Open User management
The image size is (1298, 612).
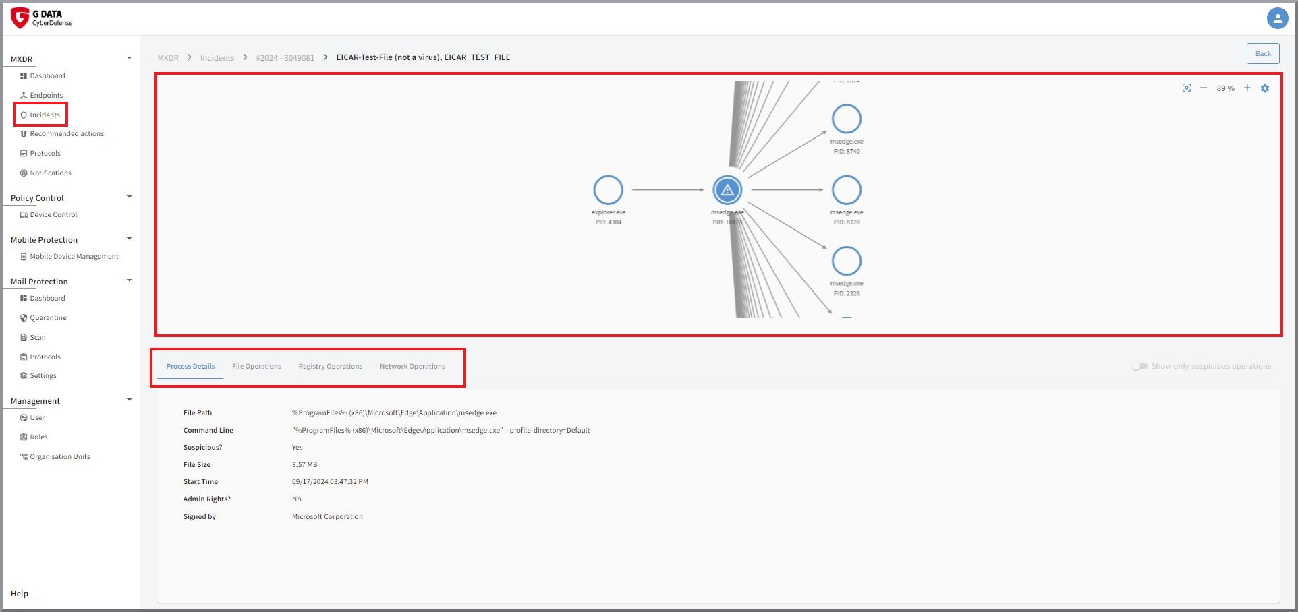(x=32, y=418)
